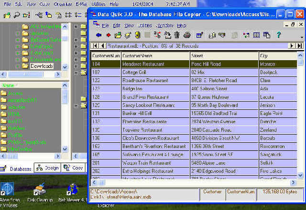Image resolution: width=306 pixels, height=210 pixels.
Task: Click the colored dots relationship icon
Action: (x=246, y=35)
